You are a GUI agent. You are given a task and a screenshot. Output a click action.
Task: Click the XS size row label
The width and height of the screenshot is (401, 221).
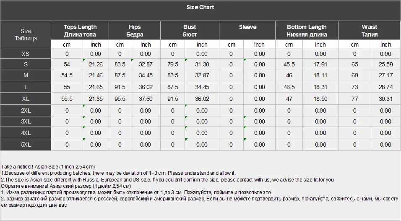click(26, 54)
